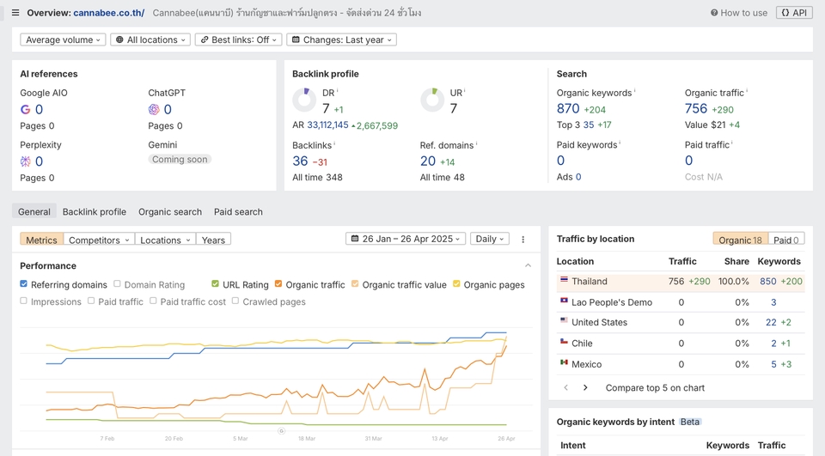Image resolution: width=825 pixels, height=456 pixels.
Task: Uncheck the Organic traffic checkbox
Action: point(278,284)
